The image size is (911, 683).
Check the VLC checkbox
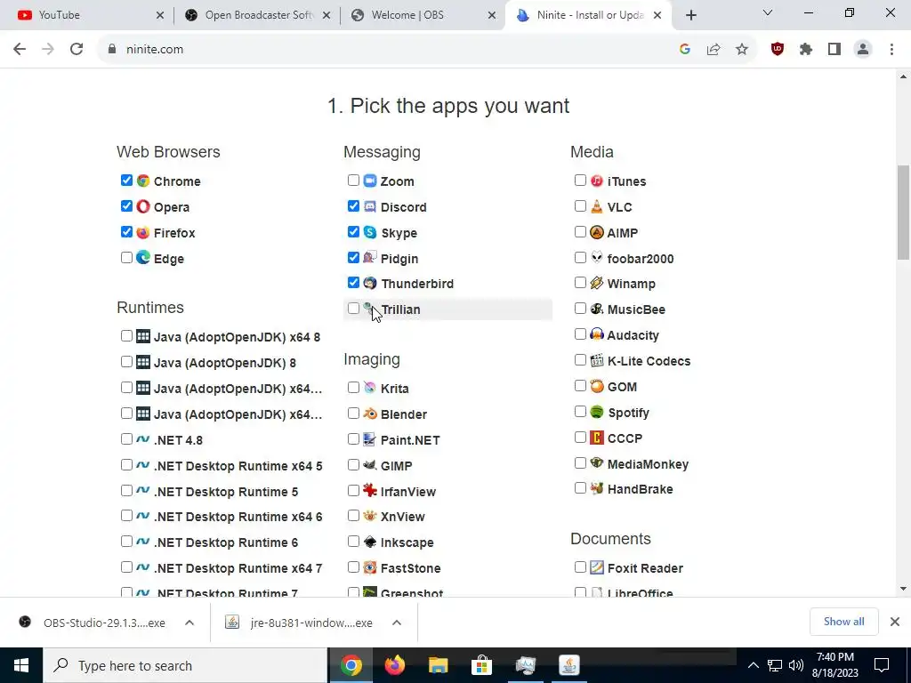pos(580,206)
